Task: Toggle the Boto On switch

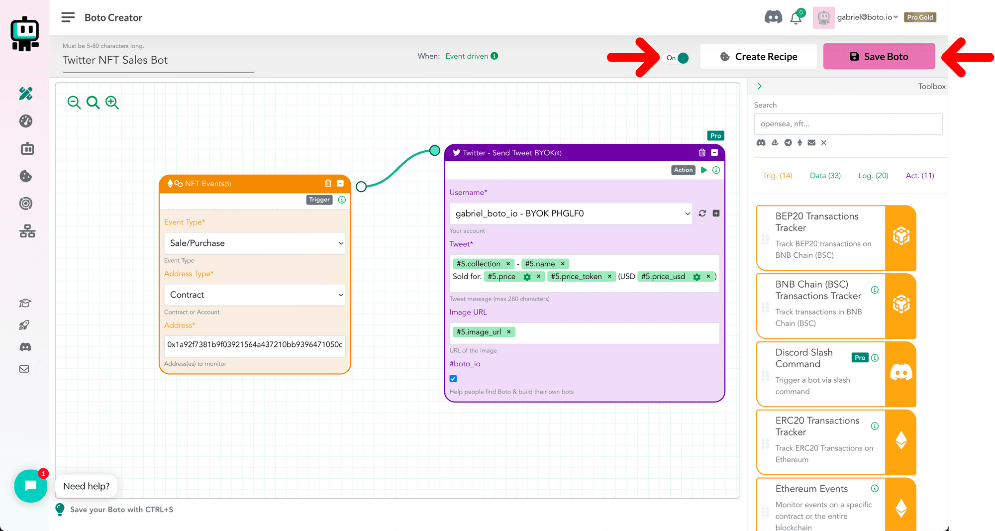Action: click(677, 58)
